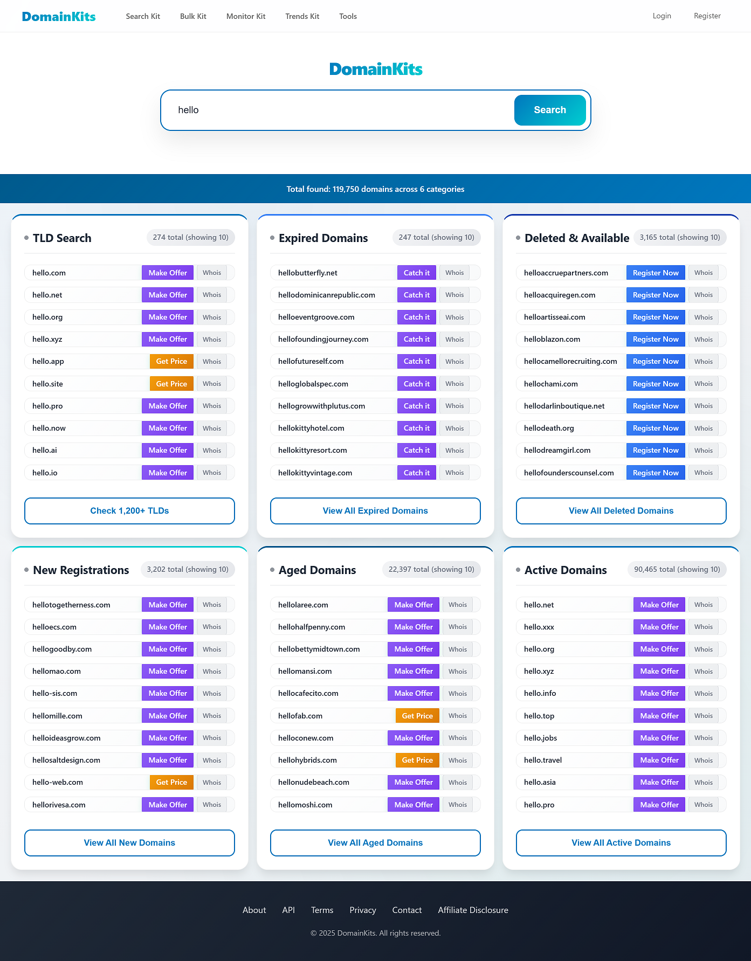Register Now for helloartisseai.com
This screenshot has height=961, width=751.
pyautogui.click(x=656, y=317)
